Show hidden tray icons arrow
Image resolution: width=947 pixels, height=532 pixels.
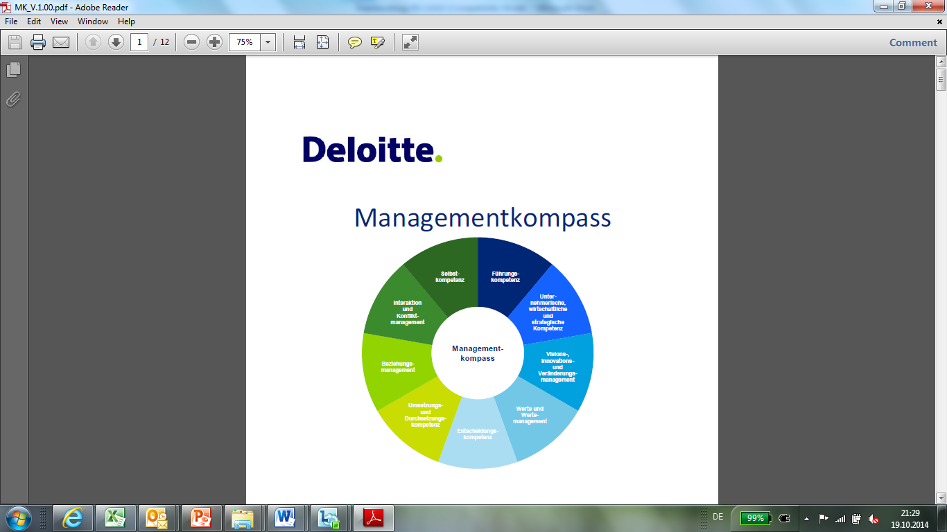click(x=806, y=518)
